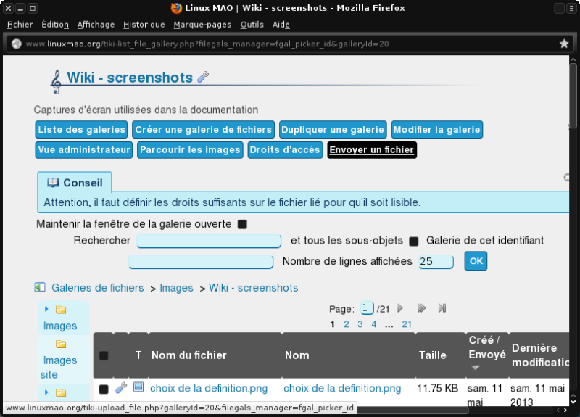
Task: Toggle Maintenir la fenêtre de la galerie ouverte checkbox
Action: [x=242, y=224]
